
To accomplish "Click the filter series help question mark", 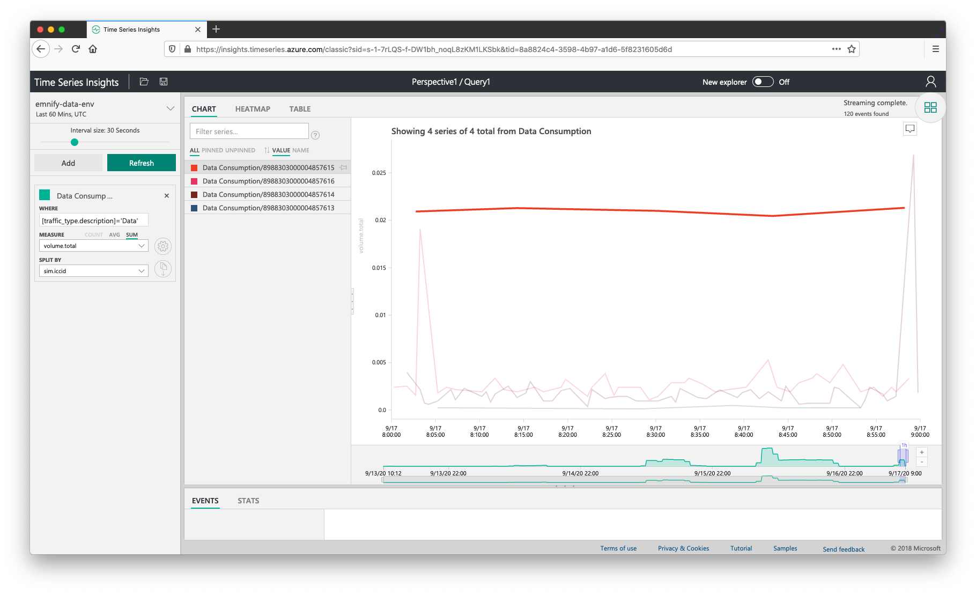I will pyautogui.click(x=315, y=135).
